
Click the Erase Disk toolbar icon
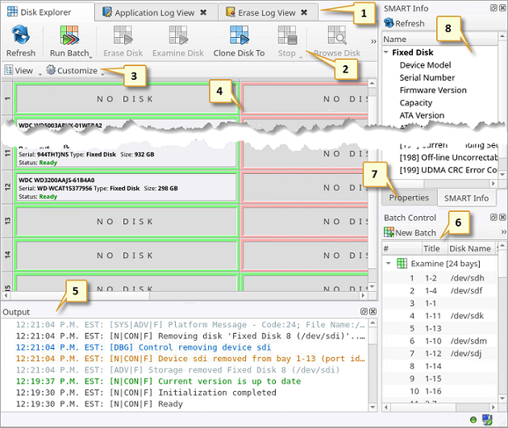123,35
